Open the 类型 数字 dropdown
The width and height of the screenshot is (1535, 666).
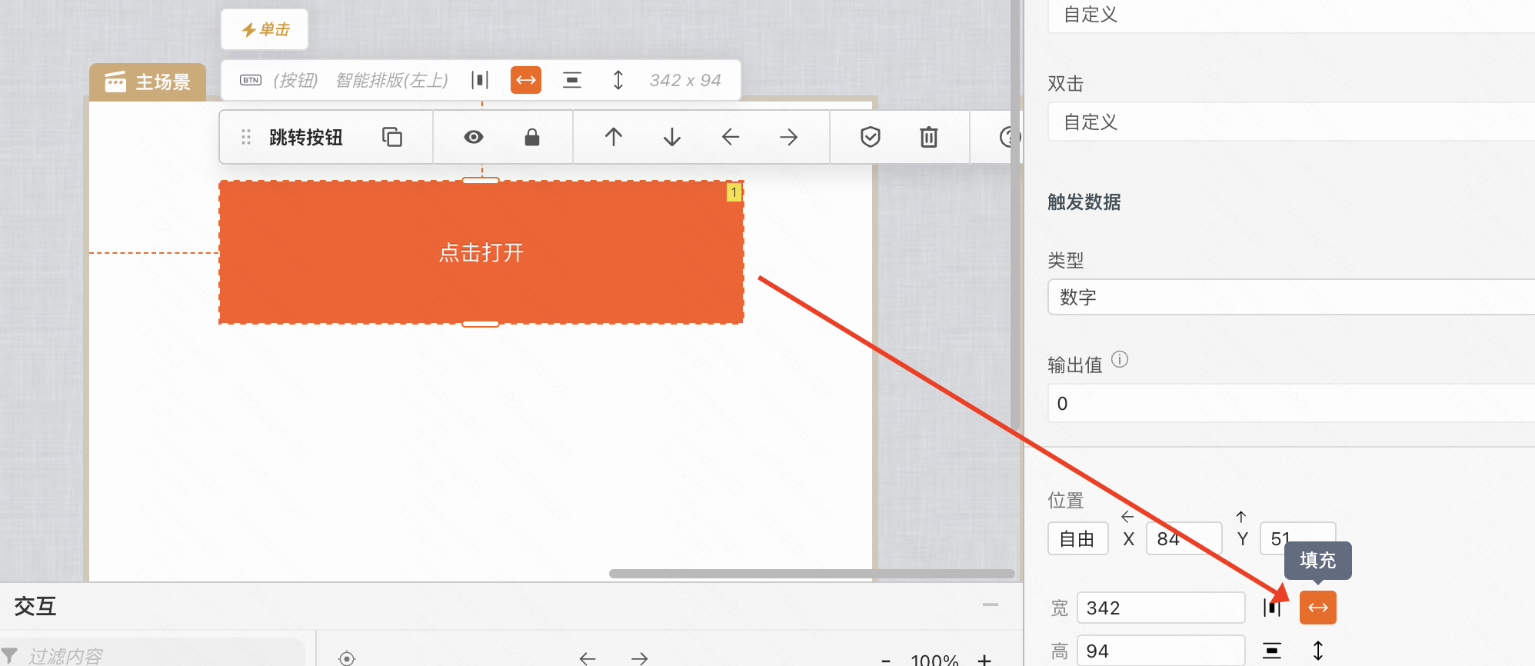tap(1291, 297)
